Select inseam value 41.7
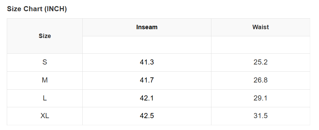319x130 pixels. pos(147,80)
